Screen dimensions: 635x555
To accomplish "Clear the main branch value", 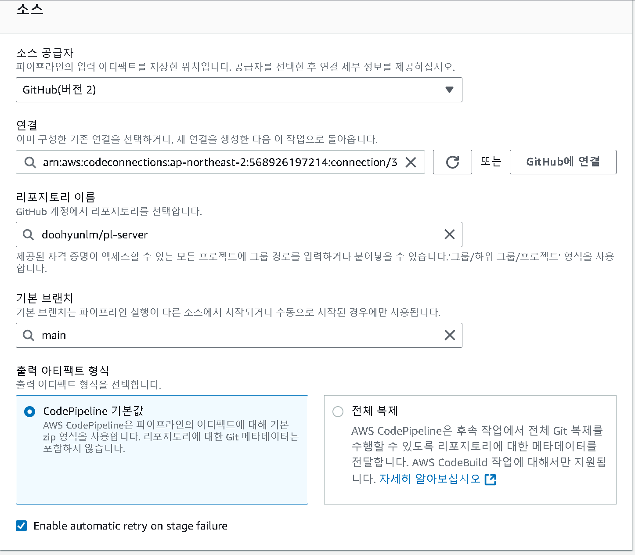I will [x=450, y=335].
